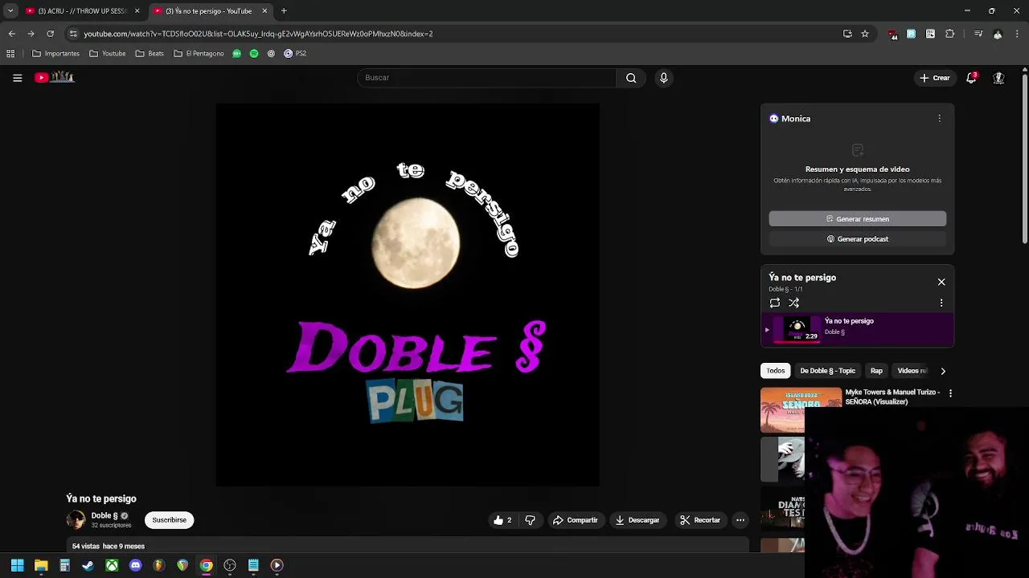This screenshot has height=578, width=1029.
Task: Open the Doble § channel avatar
Action: pos(76,520)
